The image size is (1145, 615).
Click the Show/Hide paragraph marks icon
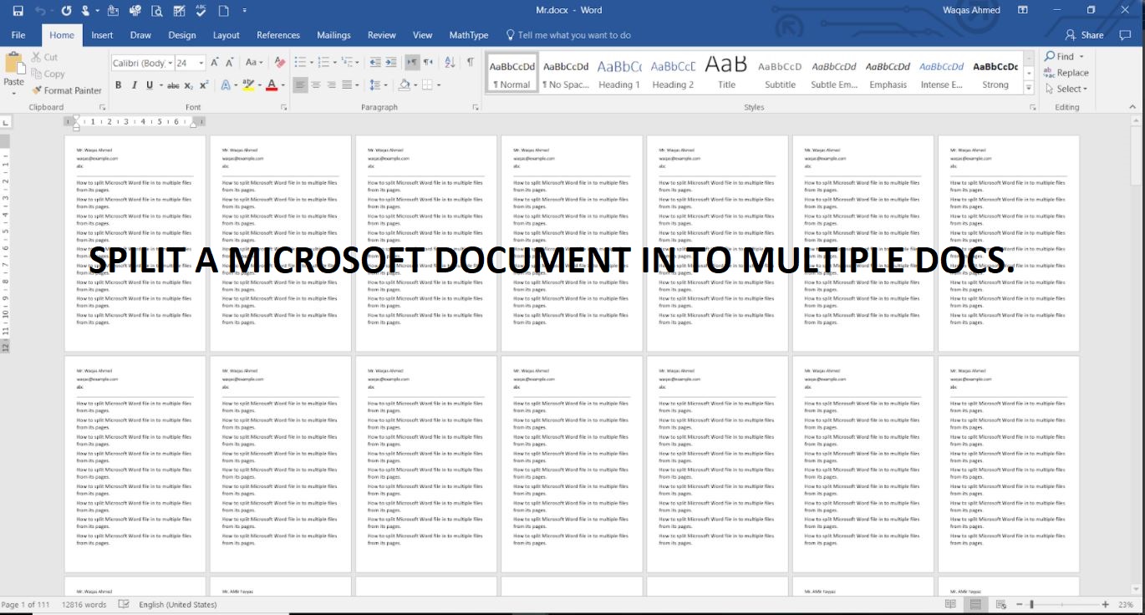pos(471,62)
